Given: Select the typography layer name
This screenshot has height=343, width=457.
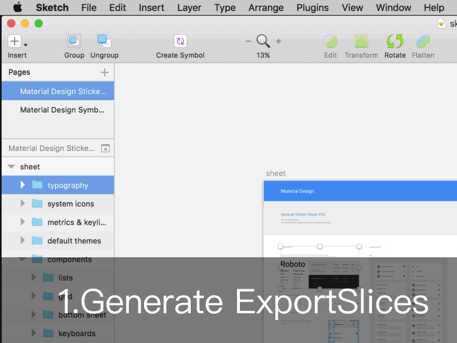Looking at the screenshot, I should click(67, 185).
